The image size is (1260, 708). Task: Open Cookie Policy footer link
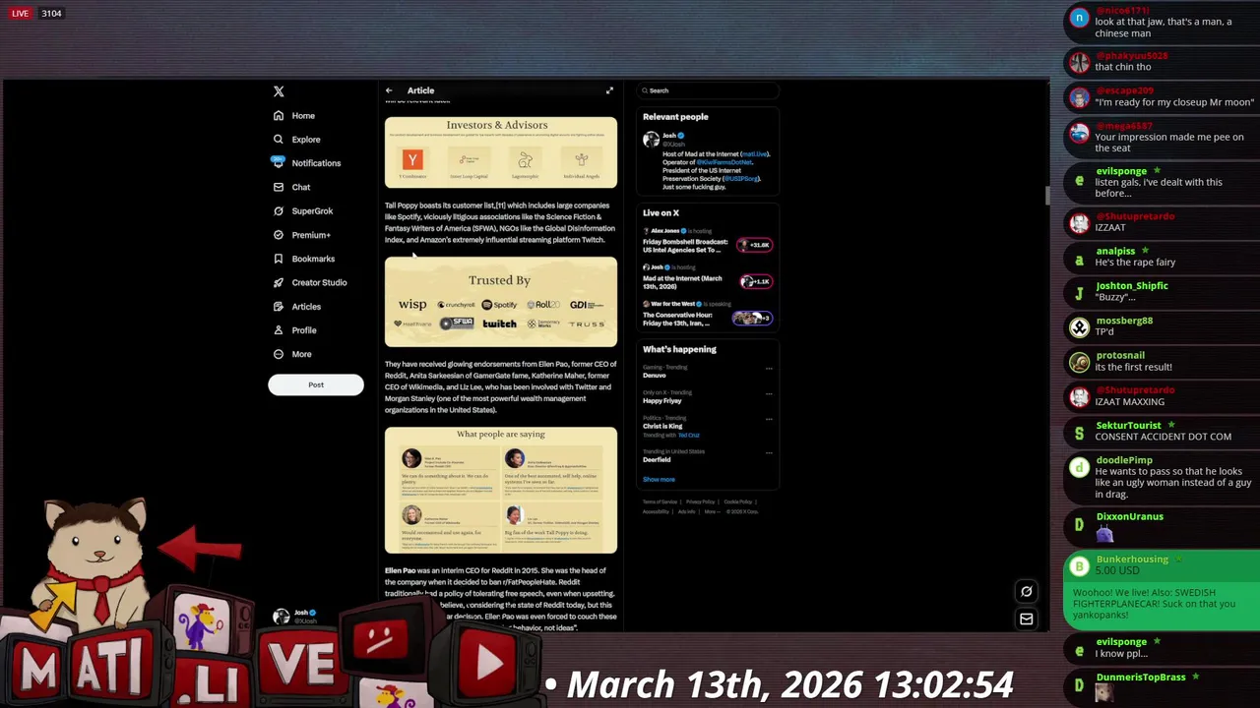(737, 501)
